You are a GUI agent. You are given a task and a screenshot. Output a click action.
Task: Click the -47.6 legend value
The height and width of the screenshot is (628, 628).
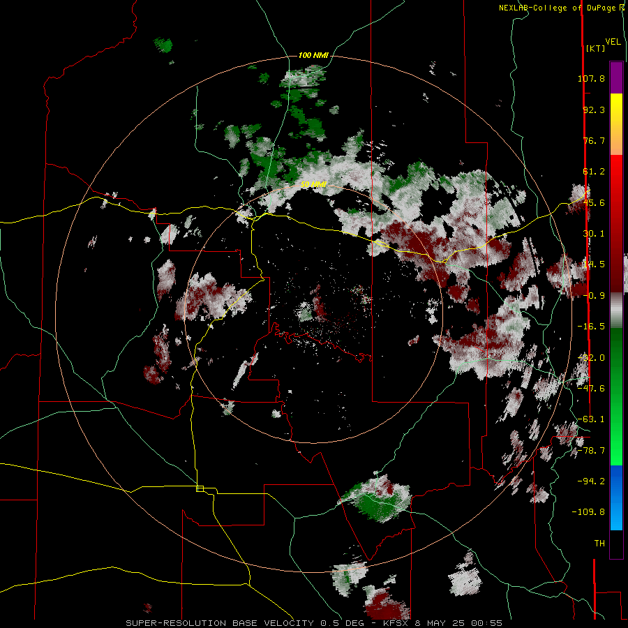pyautogui.click(x=591, y=389)
